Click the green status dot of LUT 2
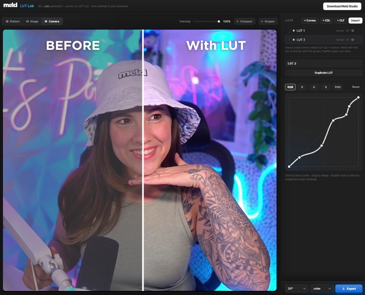Screen dimensions: 365x295 point(294,40)
